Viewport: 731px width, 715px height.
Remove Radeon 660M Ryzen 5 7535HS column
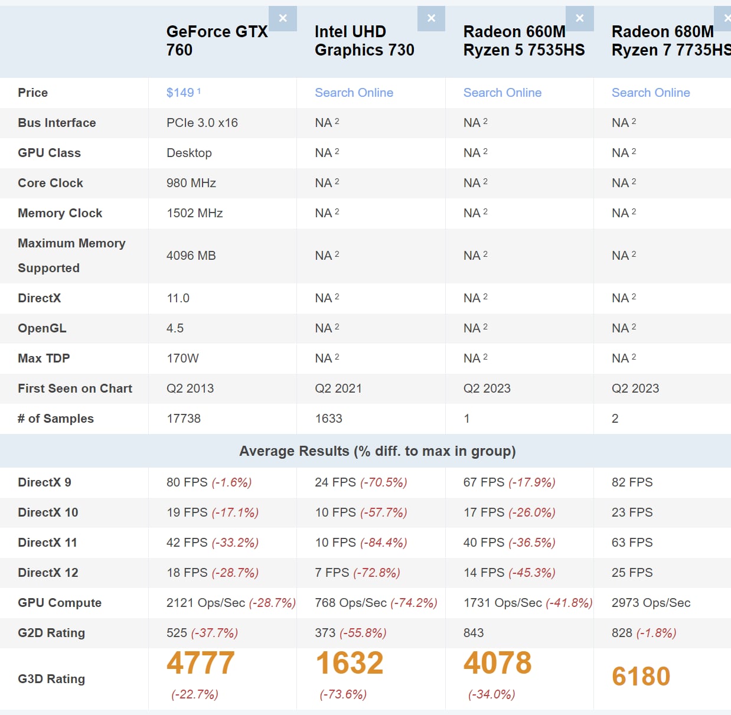tap(580, 18)
